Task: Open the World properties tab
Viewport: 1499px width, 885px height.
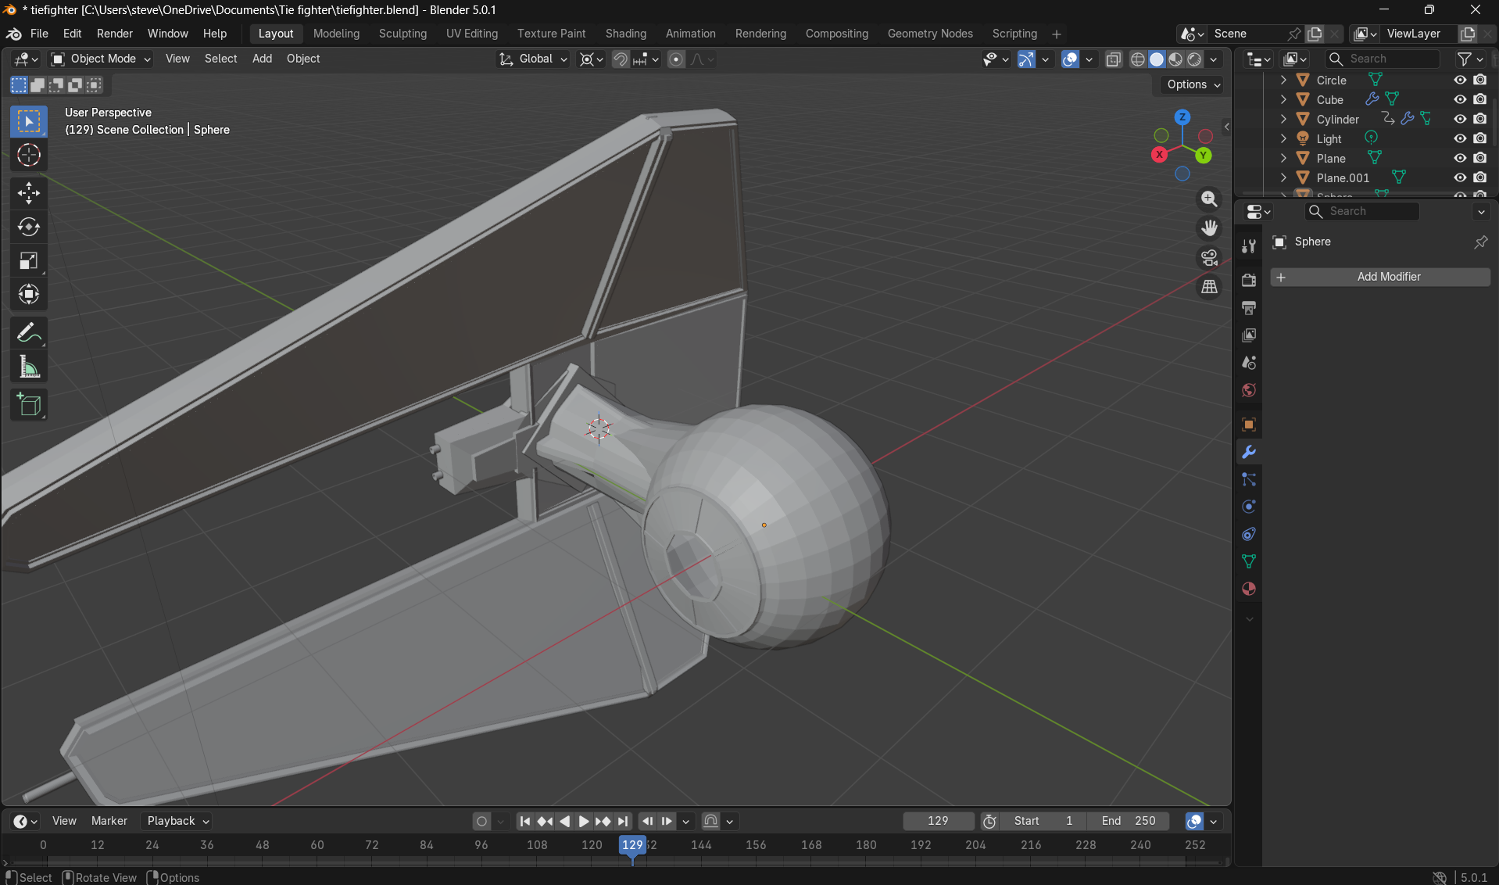Action: pyautogui.click(x=1249, y=390)
